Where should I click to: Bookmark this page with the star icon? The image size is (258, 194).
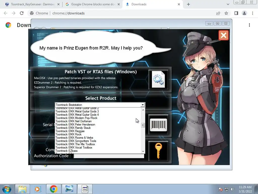[226, 13]
